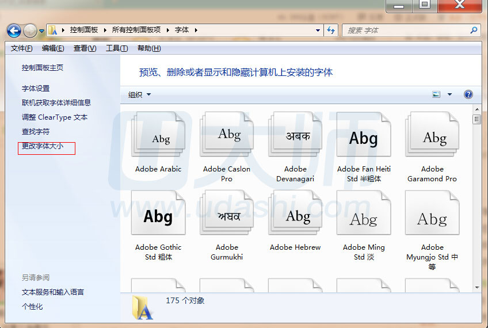
Task: Open the Adobe Arabic font
Action: [x=158, y=138]
